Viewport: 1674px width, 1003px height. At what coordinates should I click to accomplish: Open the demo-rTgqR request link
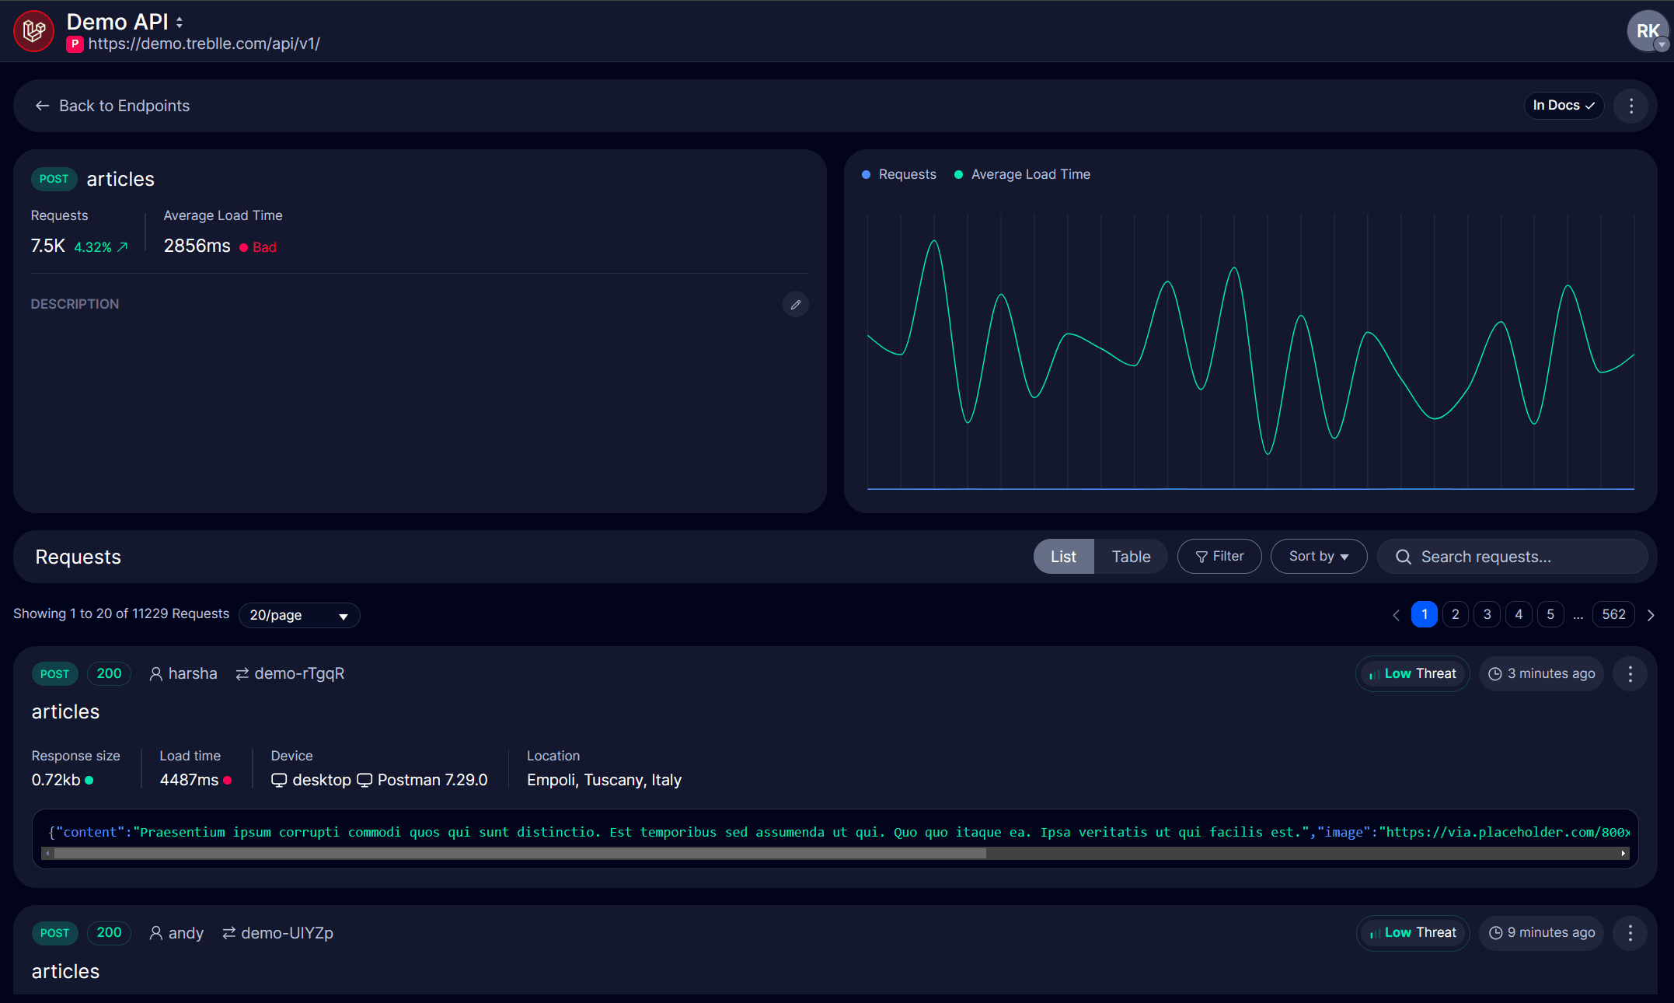[299, 673]
